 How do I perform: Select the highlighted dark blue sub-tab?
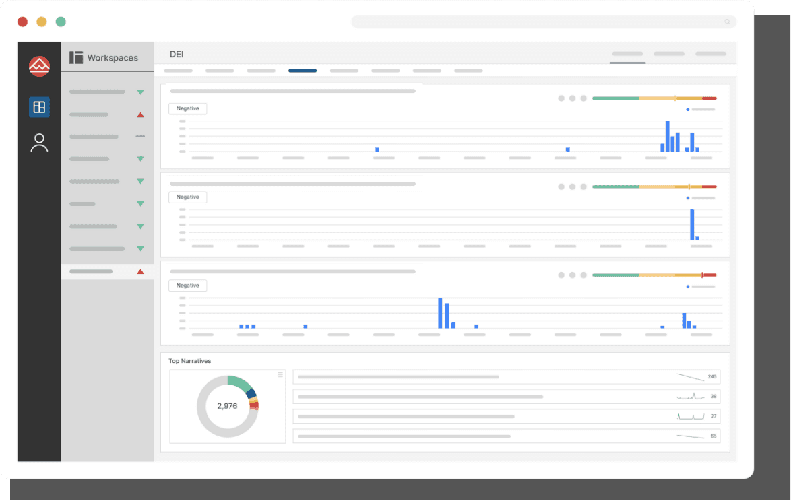[303, 71]
